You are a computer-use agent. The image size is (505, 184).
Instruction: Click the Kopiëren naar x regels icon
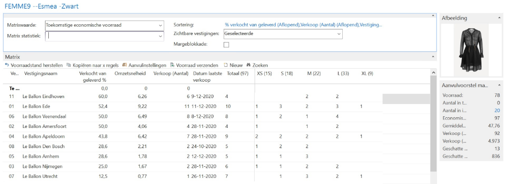[68, 65]
